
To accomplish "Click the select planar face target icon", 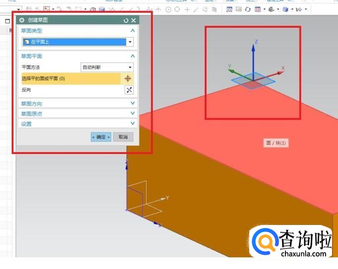I will pyautogui.click(x=128, y=79).
